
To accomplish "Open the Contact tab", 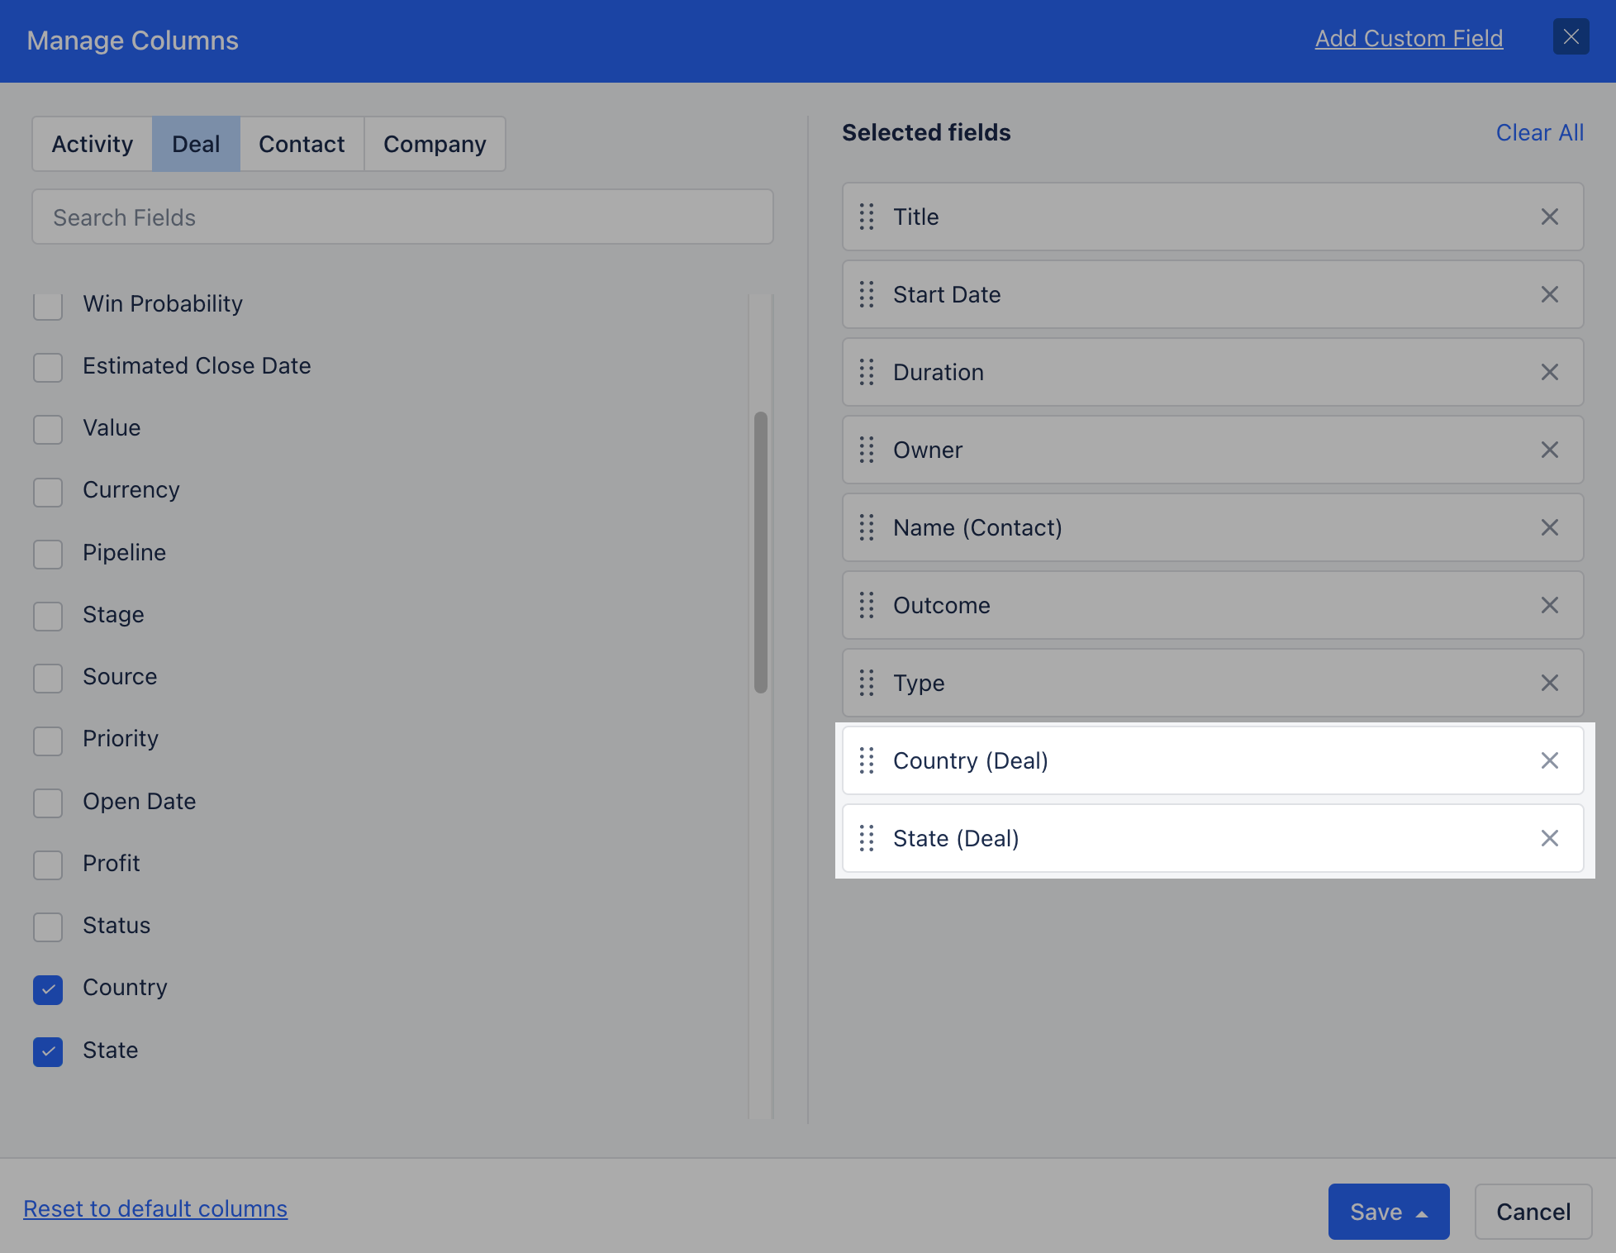I will [x=302, y=144].
